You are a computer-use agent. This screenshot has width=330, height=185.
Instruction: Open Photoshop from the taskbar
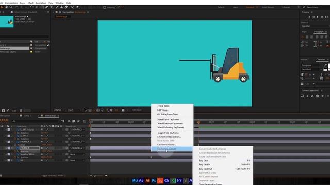(x=154, y=180)
